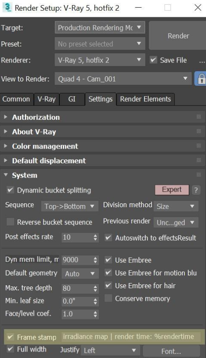Click the Save File ellipsis browse icon
Image resolution: width=206 pixels, height=358 pixels.
tap(202, 61)
